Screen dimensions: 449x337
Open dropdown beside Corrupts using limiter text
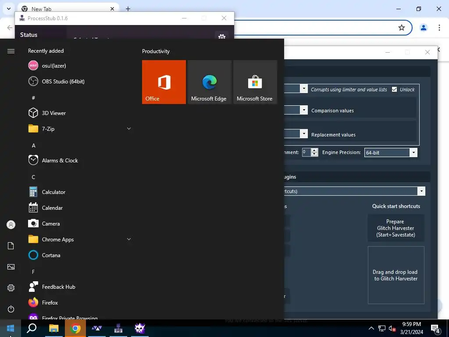click(304, 89)
